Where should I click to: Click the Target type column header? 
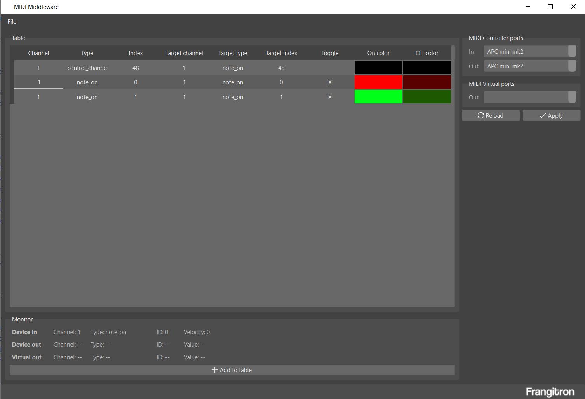(233, 53)
